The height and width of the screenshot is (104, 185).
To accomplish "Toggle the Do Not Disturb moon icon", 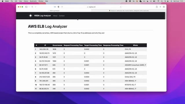I will coord(148,1).
